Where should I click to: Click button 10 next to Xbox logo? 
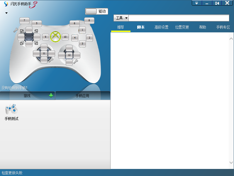(x=65, y=37)
